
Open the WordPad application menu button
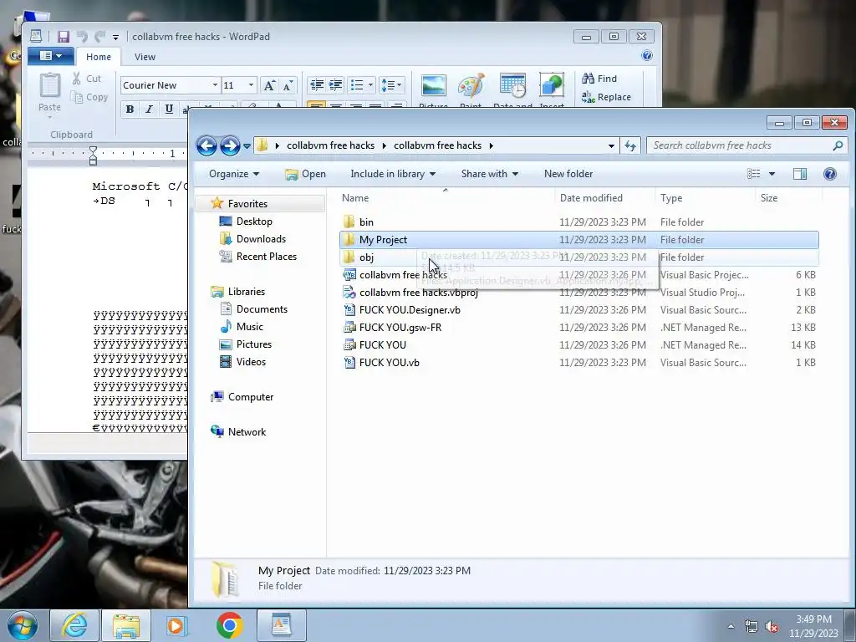click(49, 56)
